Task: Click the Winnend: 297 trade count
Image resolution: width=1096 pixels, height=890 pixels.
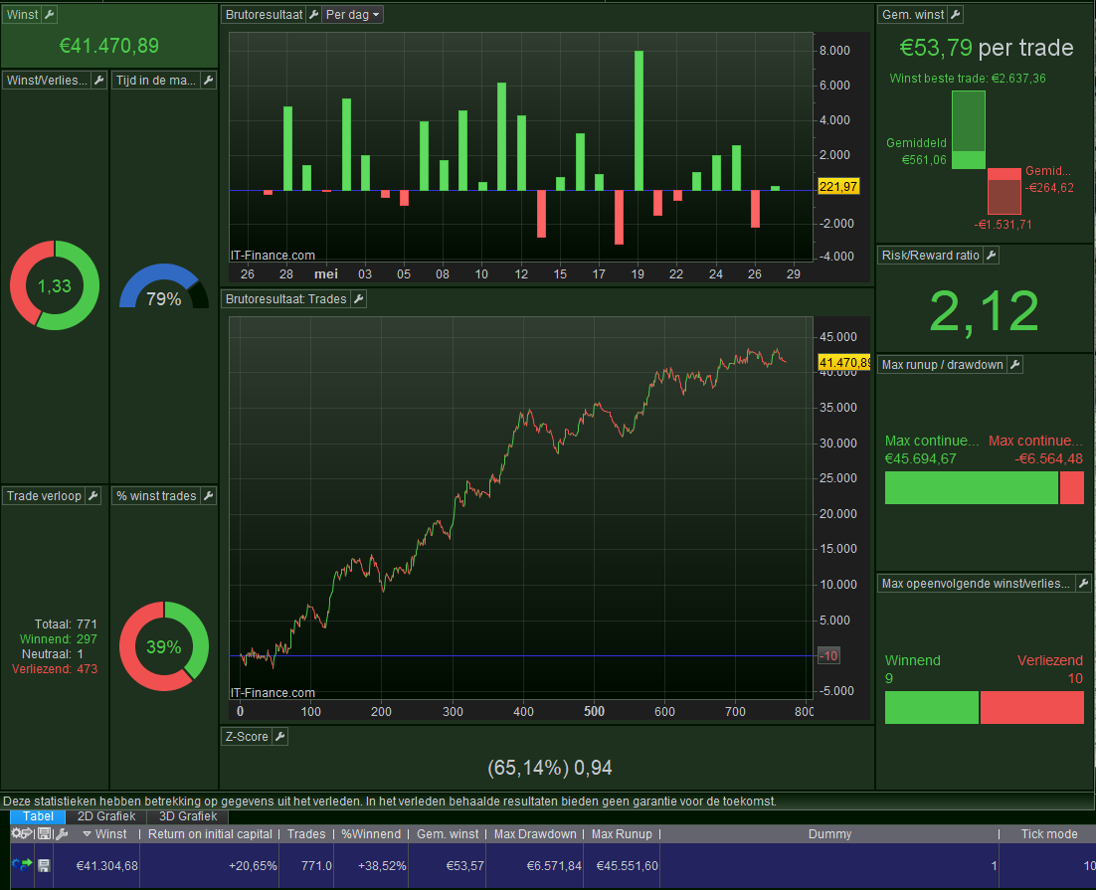Action: [58, 639]
